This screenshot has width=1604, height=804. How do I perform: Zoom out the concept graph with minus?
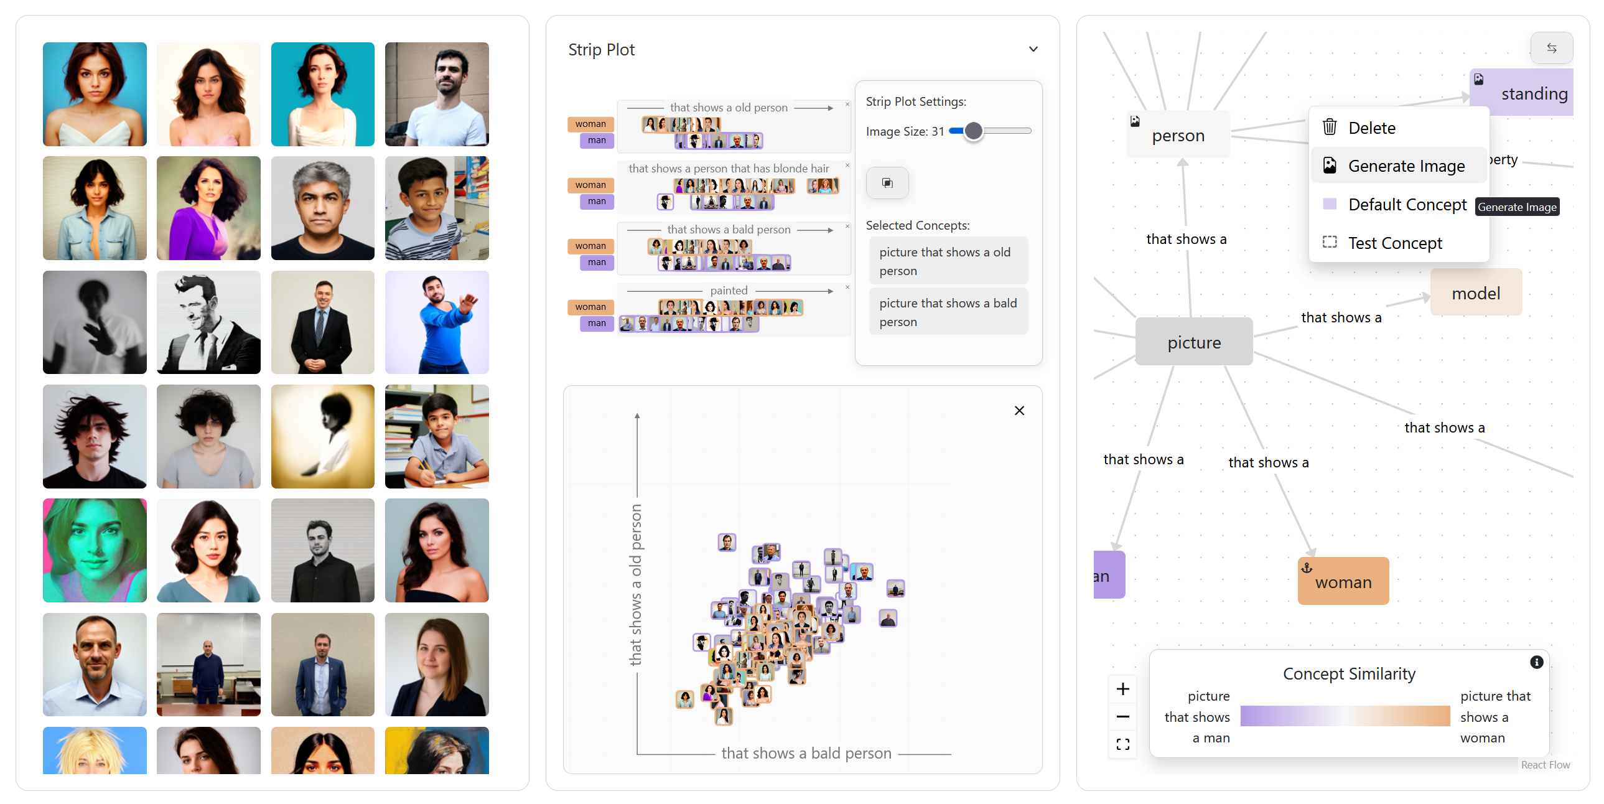(x=1122, y=716)
